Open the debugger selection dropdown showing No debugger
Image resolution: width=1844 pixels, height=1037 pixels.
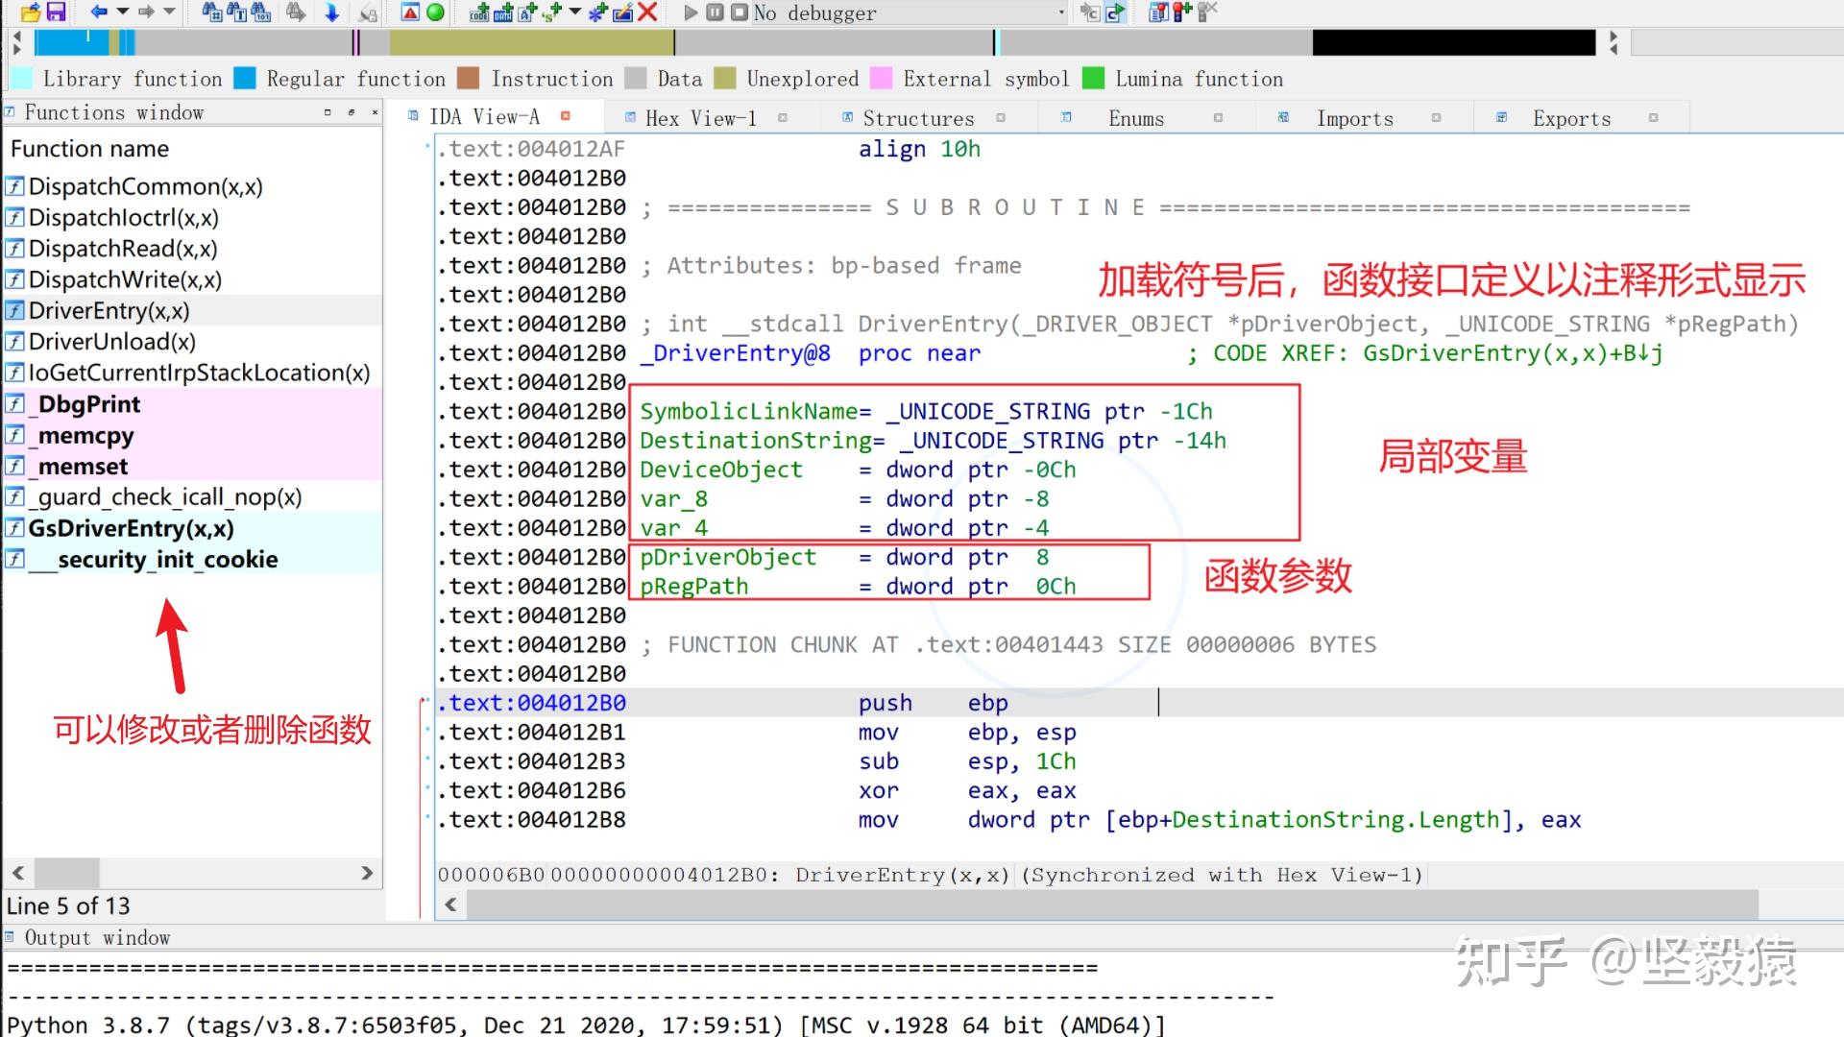click(x=1061, y=12)
